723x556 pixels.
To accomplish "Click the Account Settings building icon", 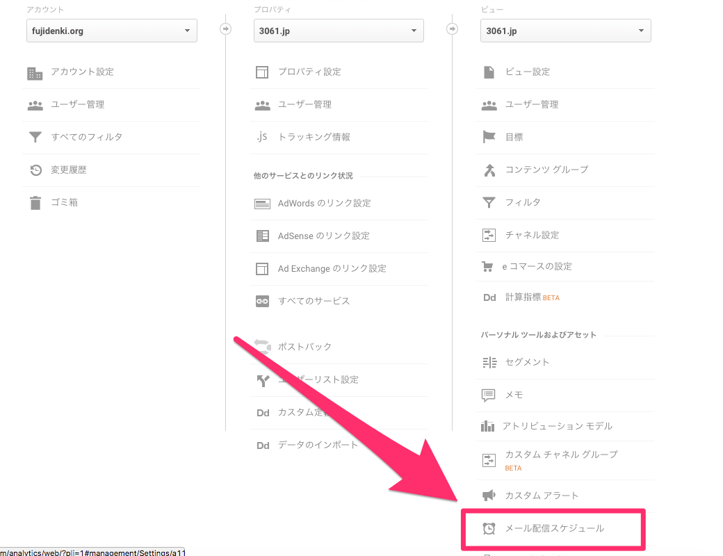I will [35, 73].
